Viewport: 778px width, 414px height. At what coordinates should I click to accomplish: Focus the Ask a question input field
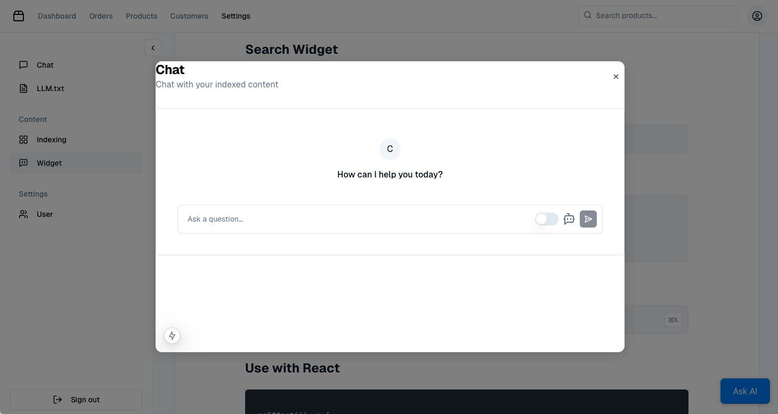[x=357, y=219]
